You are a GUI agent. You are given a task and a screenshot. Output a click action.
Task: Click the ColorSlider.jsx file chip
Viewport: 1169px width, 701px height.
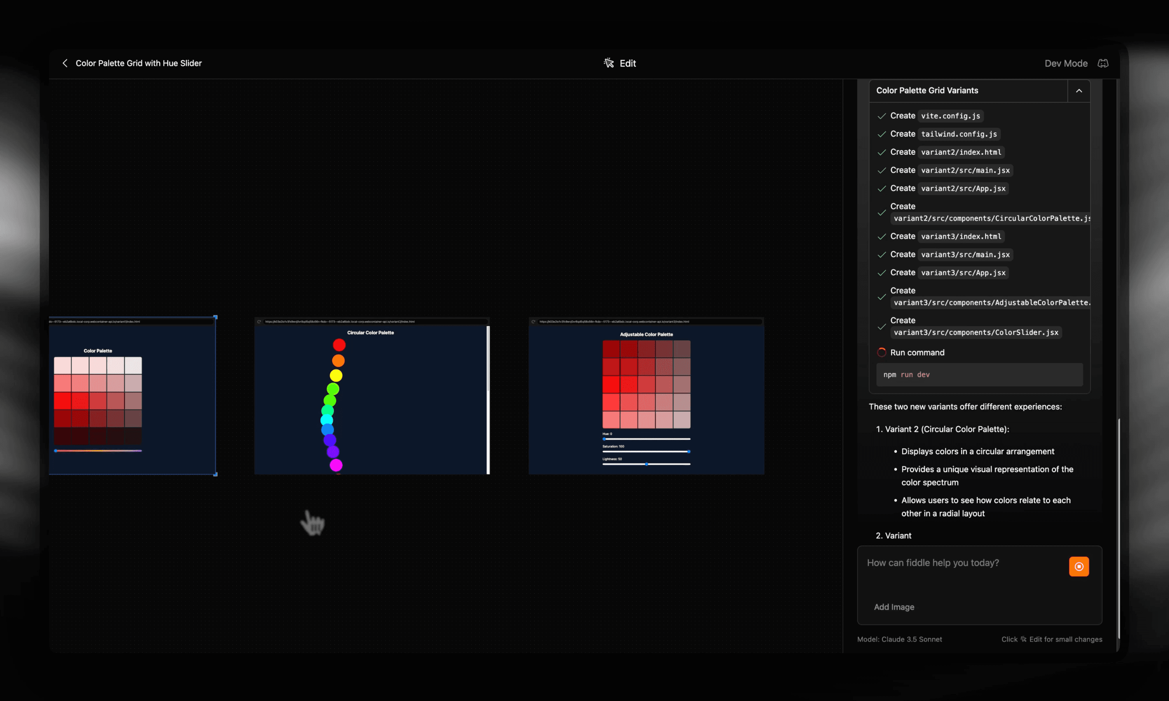click(x=976, y=333)
